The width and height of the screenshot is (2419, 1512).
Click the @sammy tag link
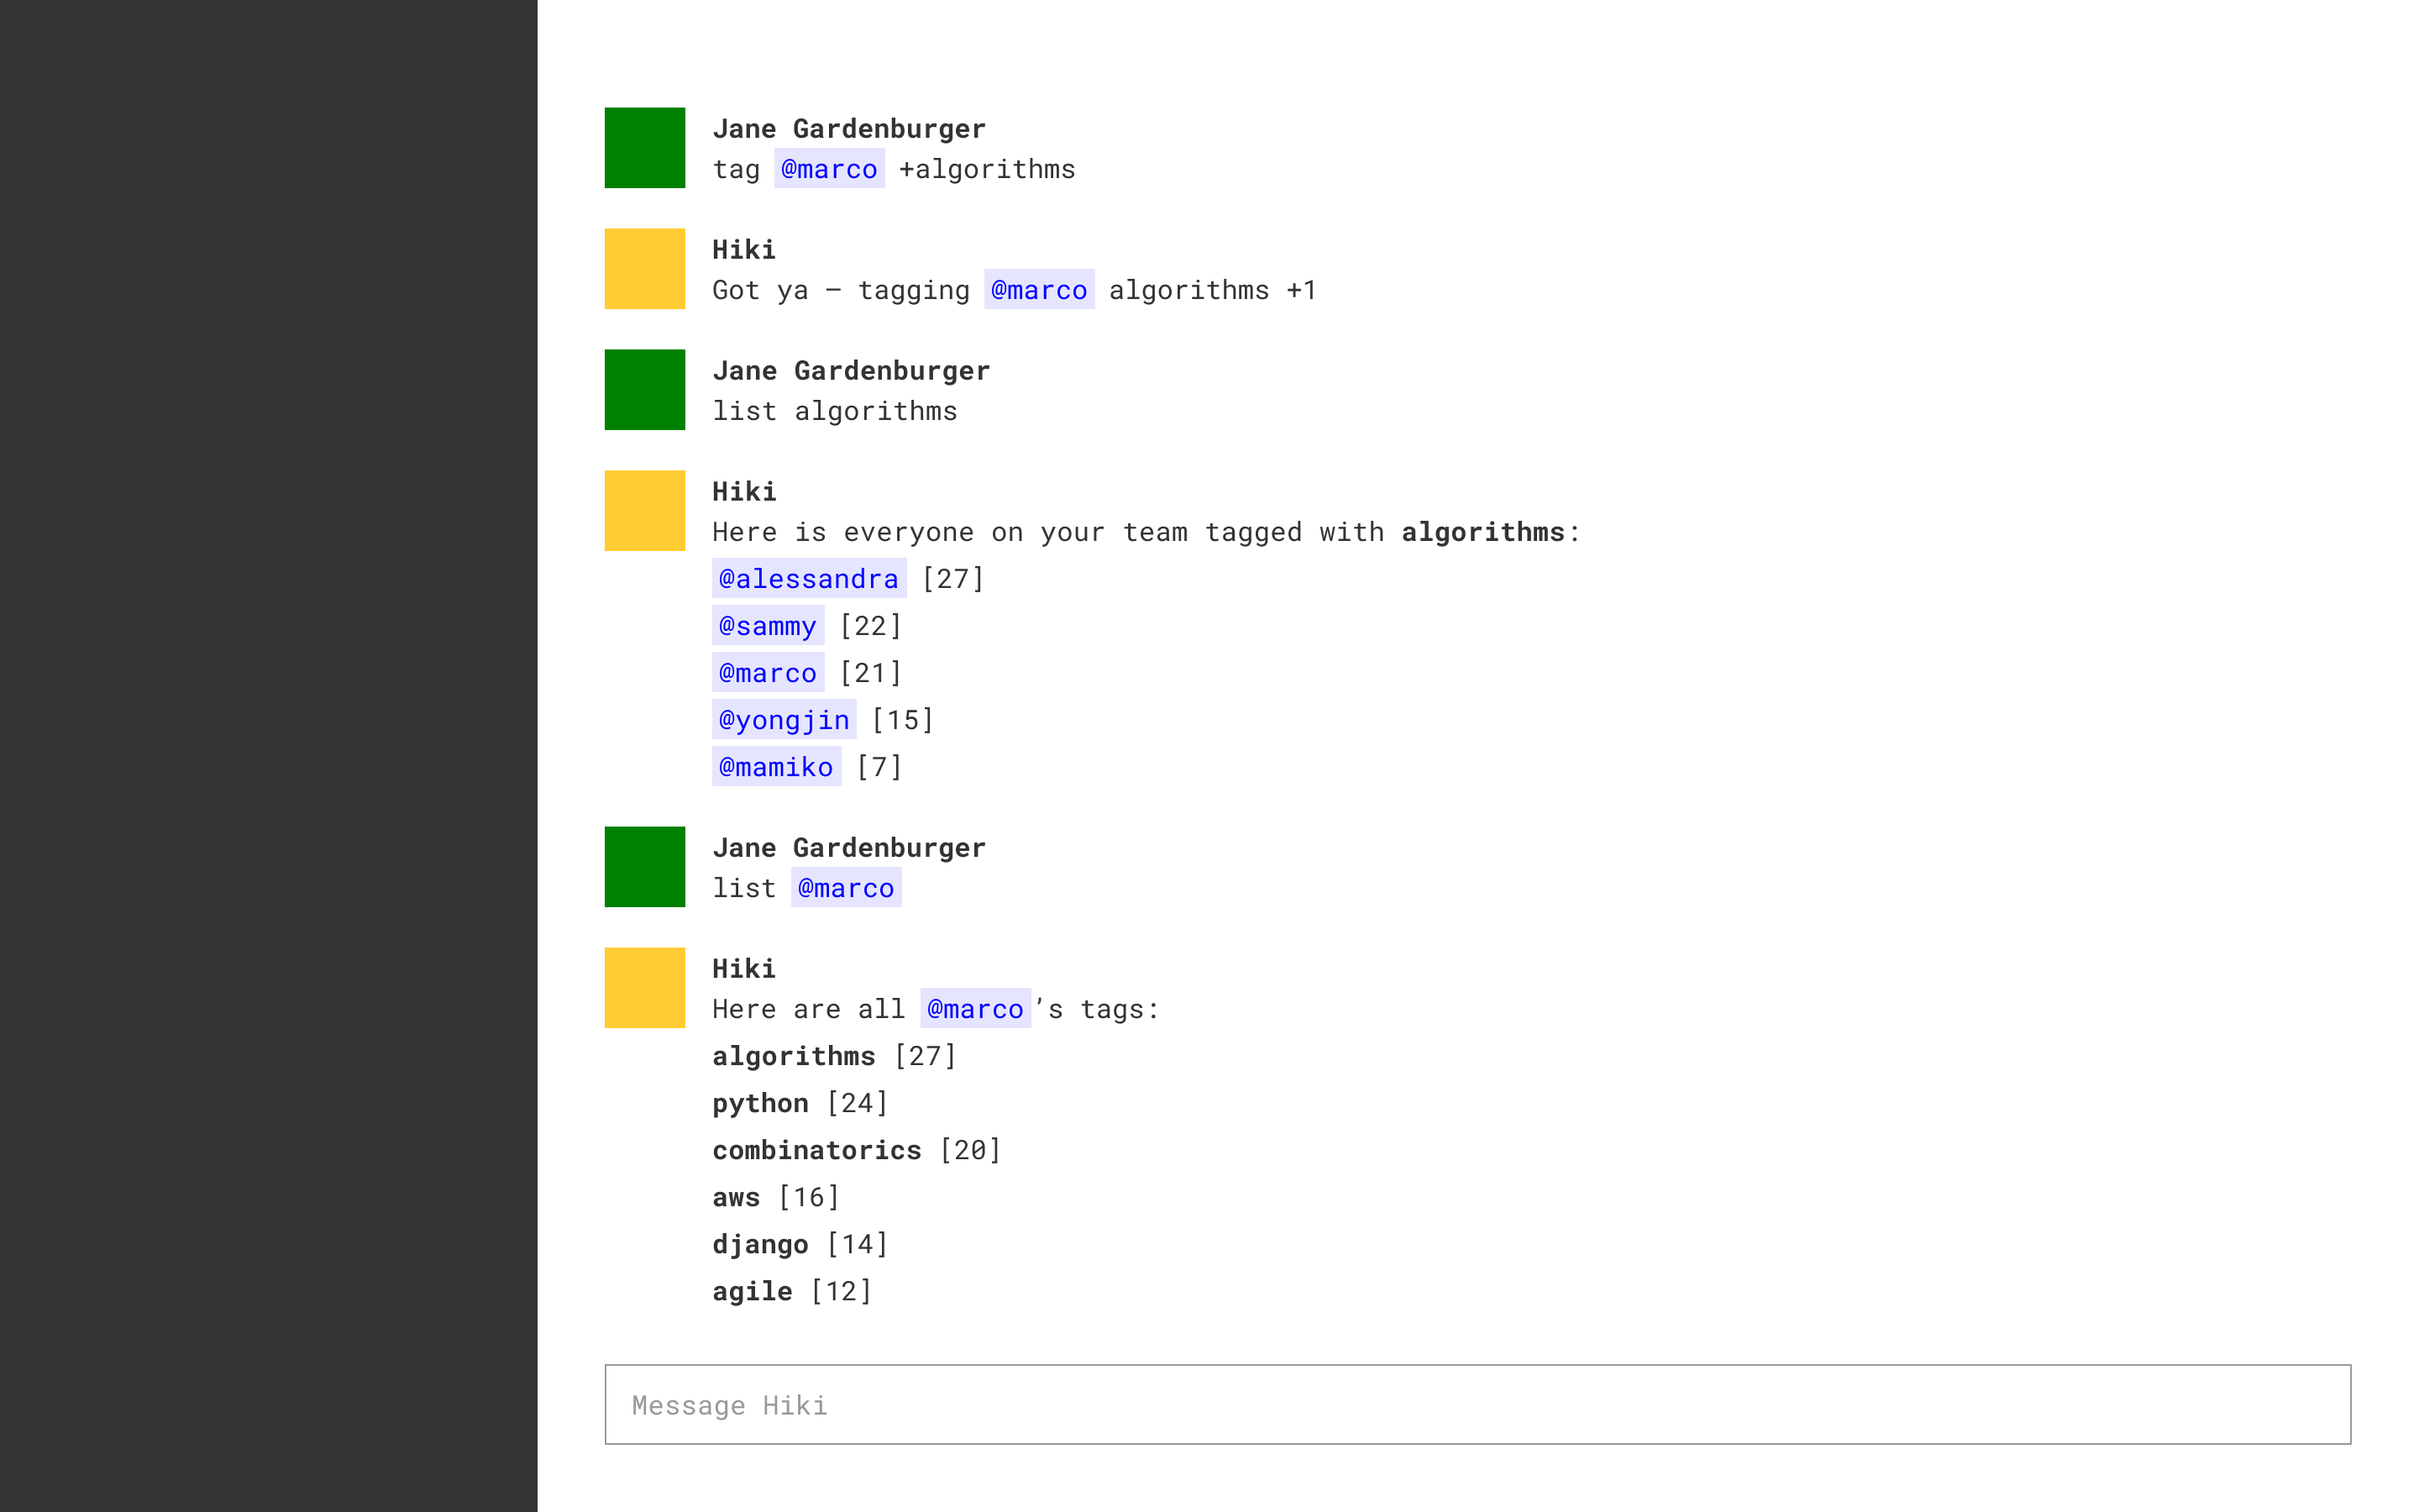coord(766,623)
